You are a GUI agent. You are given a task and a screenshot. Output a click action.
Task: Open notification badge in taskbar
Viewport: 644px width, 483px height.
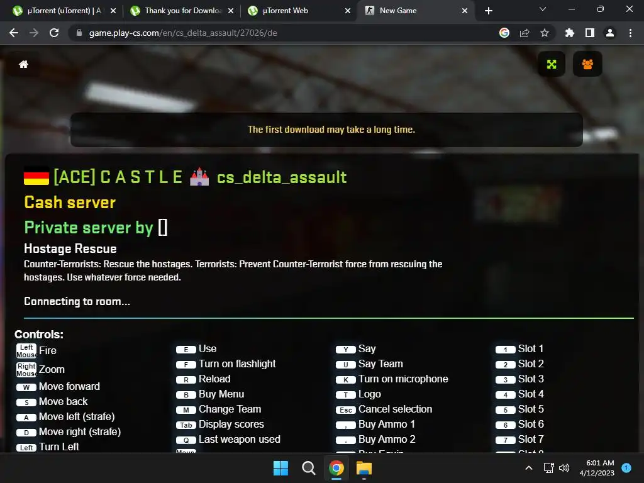click(x=626, y=467)
